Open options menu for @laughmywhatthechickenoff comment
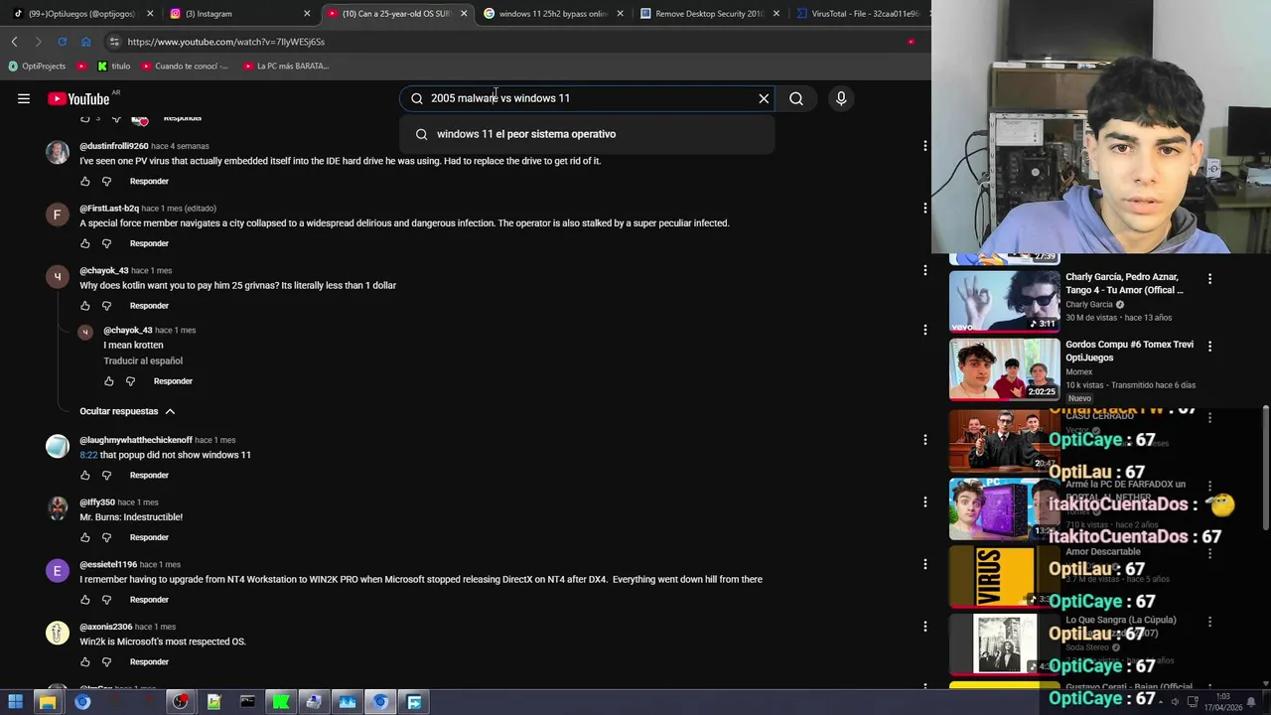This screenshot has height=715, width=1271. pyautogui.click(x=924, y=440)
